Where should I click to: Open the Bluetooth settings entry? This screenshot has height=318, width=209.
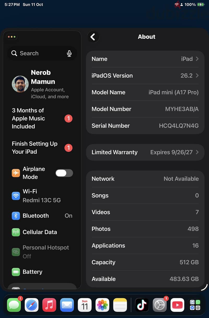pos(42,216)
